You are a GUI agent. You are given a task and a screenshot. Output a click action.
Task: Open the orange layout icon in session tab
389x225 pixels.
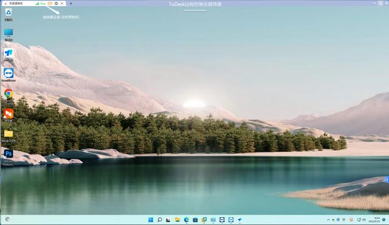pyautogui.click(x=50, y=4)
